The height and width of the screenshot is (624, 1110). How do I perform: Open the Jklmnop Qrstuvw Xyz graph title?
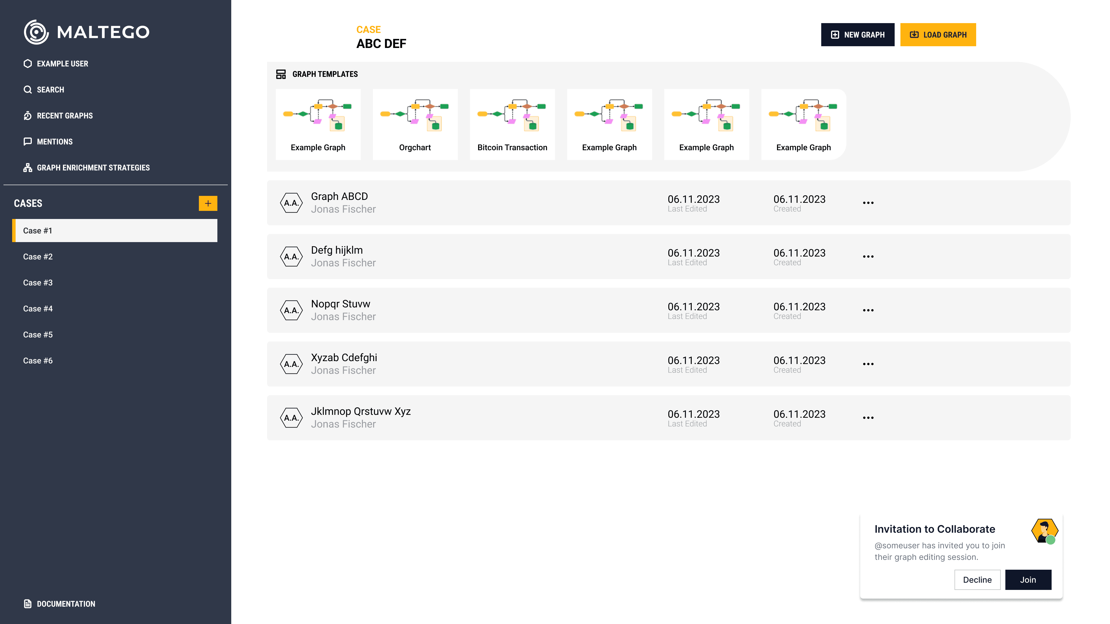[x=361, y=411]
